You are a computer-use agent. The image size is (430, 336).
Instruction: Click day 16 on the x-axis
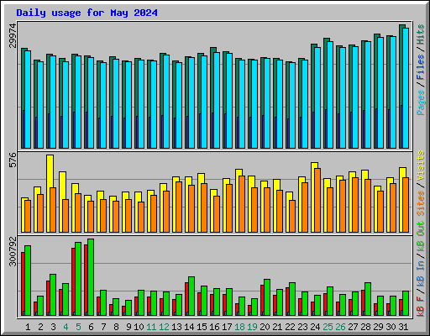tap(214, 327)
